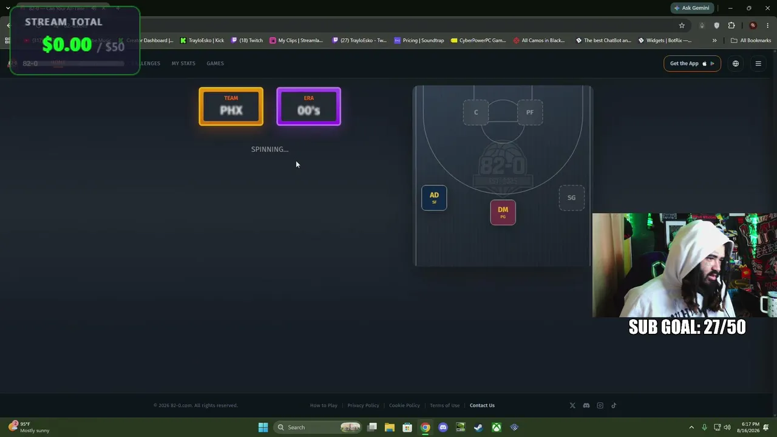
Task: Open the microphone tray icon
Action: point(704,427)
